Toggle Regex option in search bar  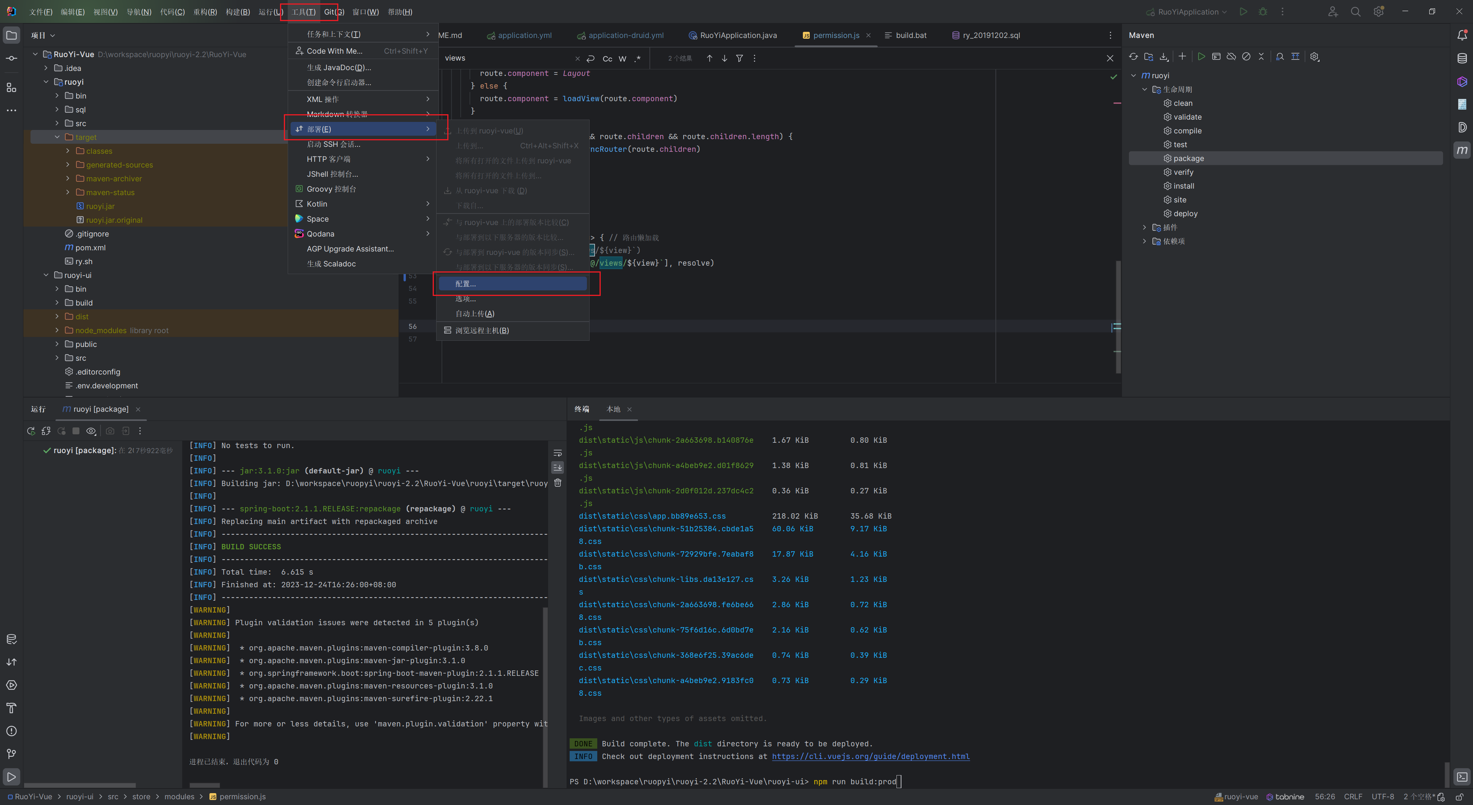(638, 58)
